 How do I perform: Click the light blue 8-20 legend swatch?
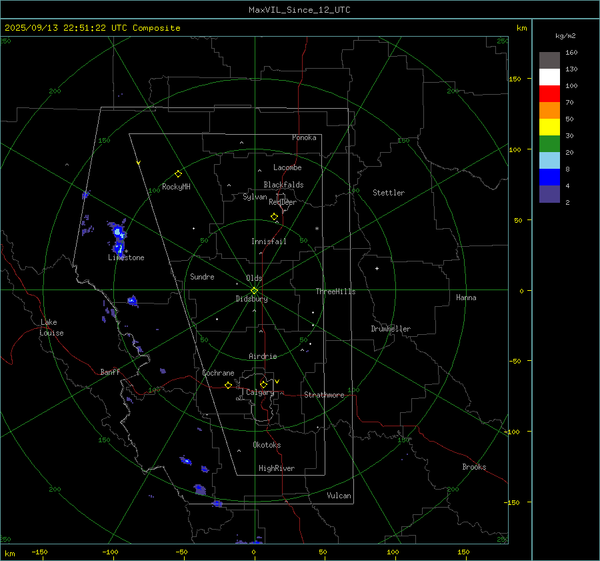549,161
